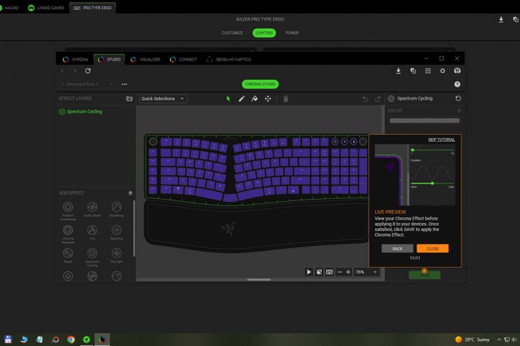This screenshot has width=520, height=346.
Task: Click the Skip Tutorial link
Action: pos(441,140)
